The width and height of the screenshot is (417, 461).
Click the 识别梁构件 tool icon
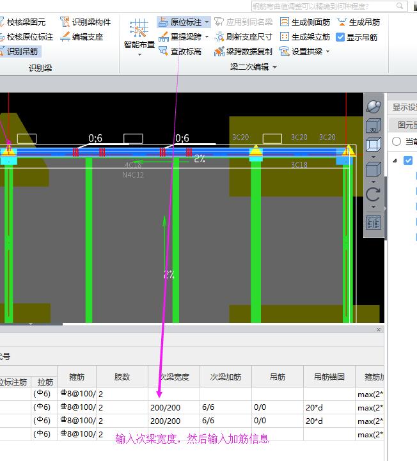click(65, 22)
